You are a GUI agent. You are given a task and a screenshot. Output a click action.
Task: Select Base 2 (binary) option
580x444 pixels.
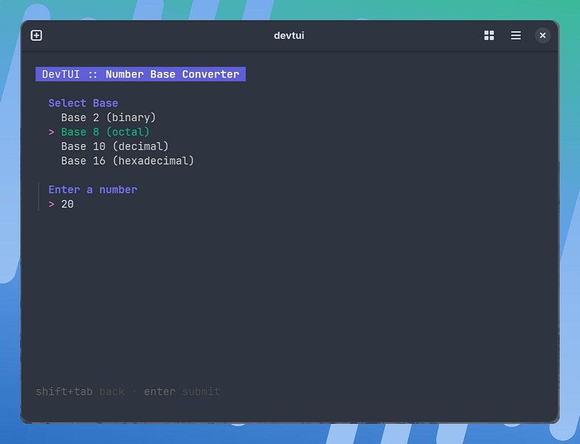coord(108,118)
